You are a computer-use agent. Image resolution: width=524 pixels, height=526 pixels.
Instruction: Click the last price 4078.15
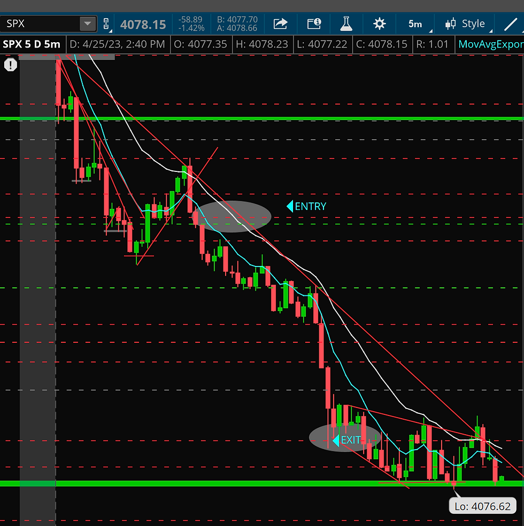[143, 24]
